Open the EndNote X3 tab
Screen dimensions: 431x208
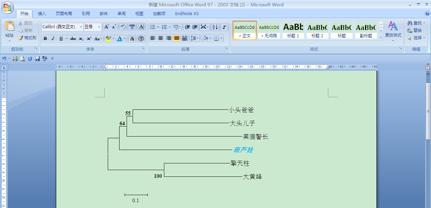click(x=187, y=14)
